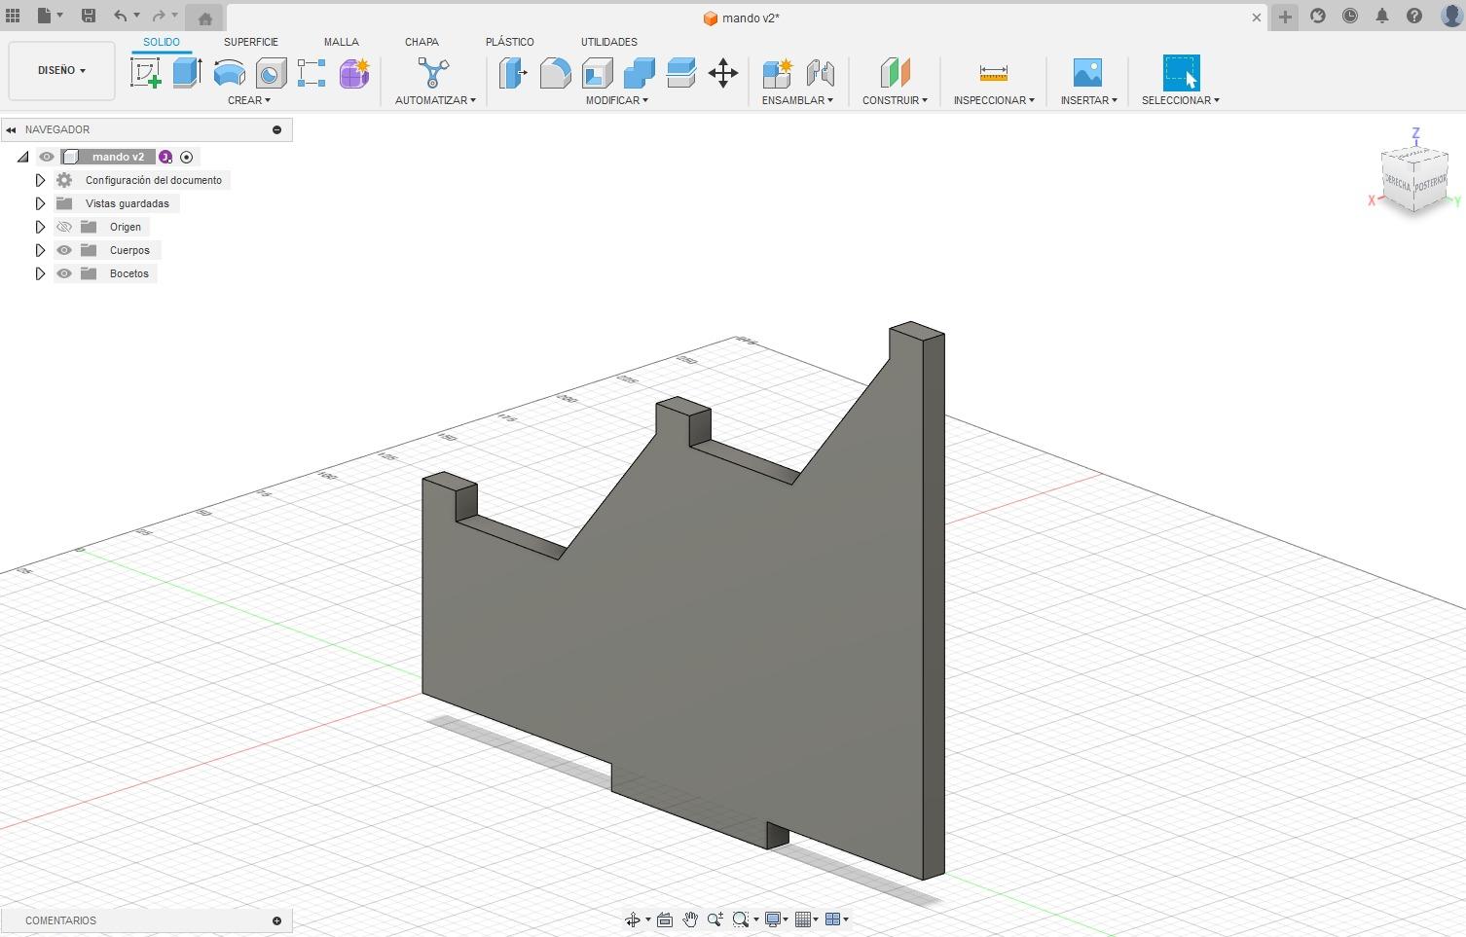
Task: Open the File menu icon
Action: point(44,16)
